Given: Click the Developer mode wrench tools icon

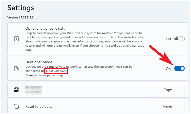Looking at the screenshot, I should pos(16,68).
